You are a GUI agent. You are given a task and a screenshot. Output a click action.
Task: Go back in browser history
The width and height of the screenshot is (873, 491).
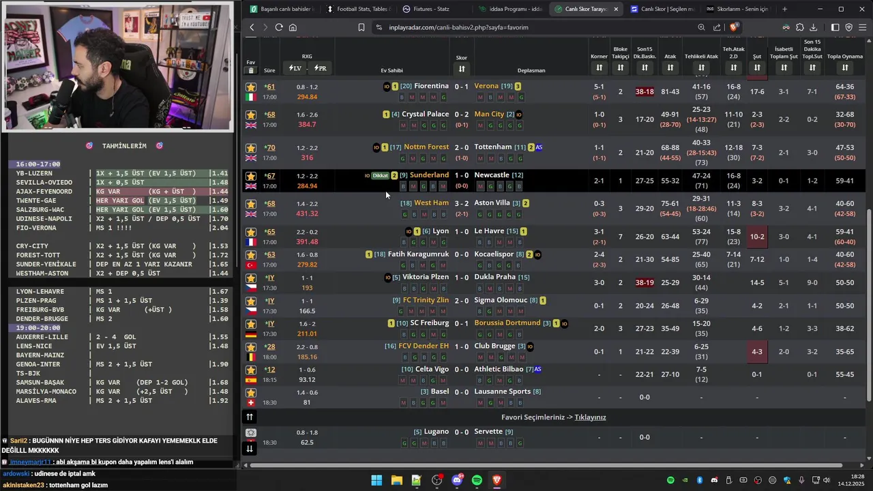pos(252,27)
